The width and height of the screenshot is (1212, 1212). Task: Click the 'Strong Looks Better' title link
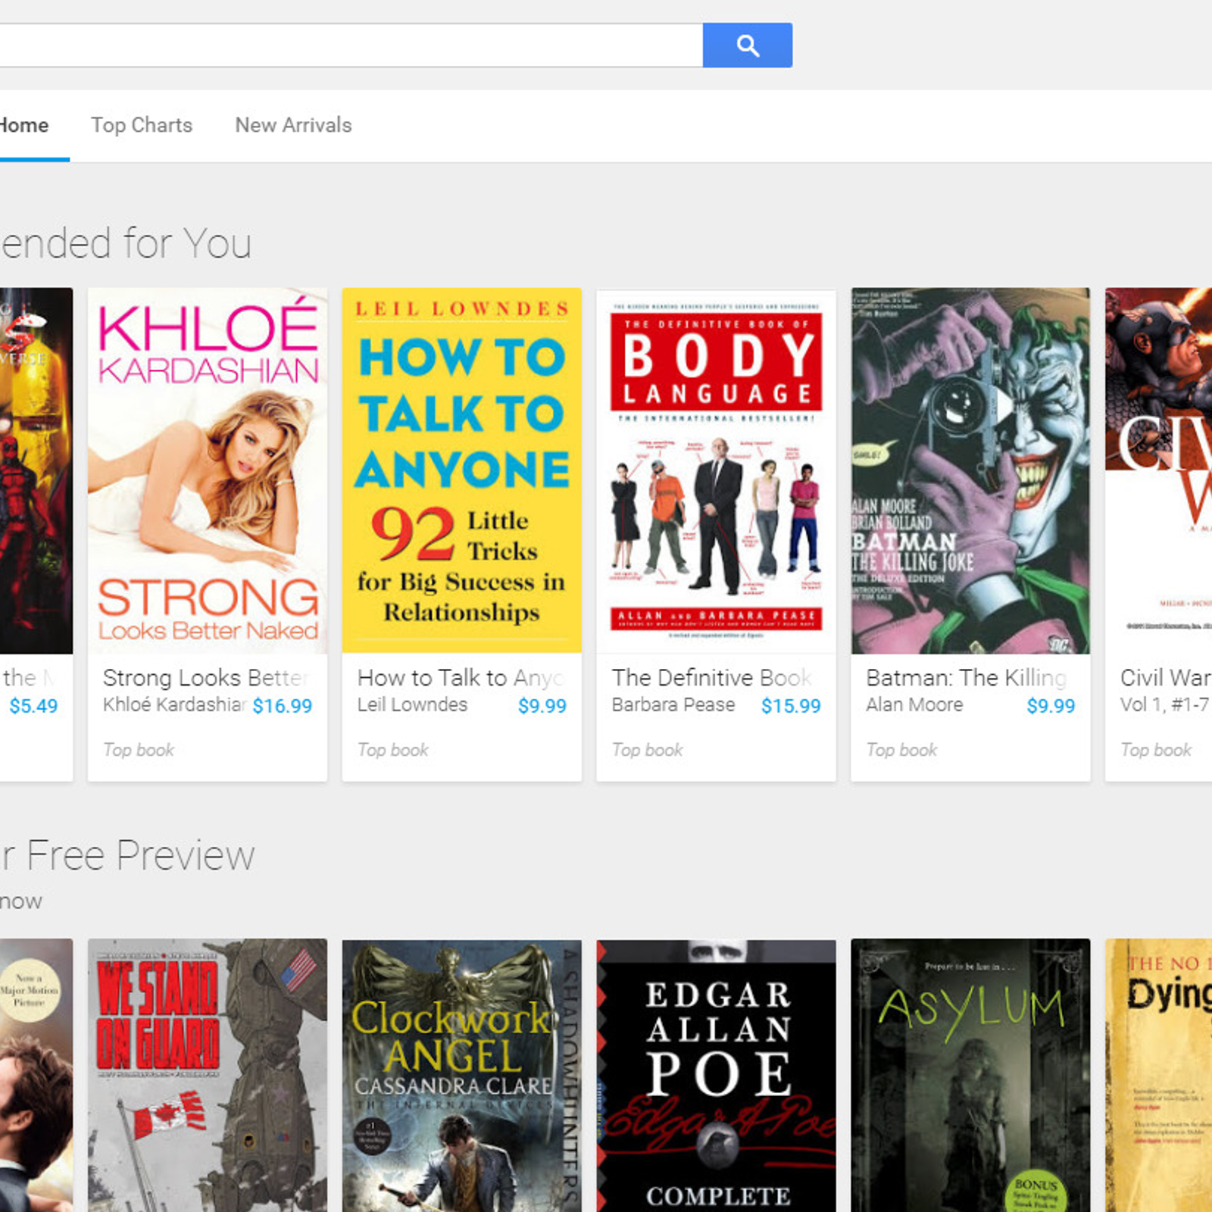206,677
